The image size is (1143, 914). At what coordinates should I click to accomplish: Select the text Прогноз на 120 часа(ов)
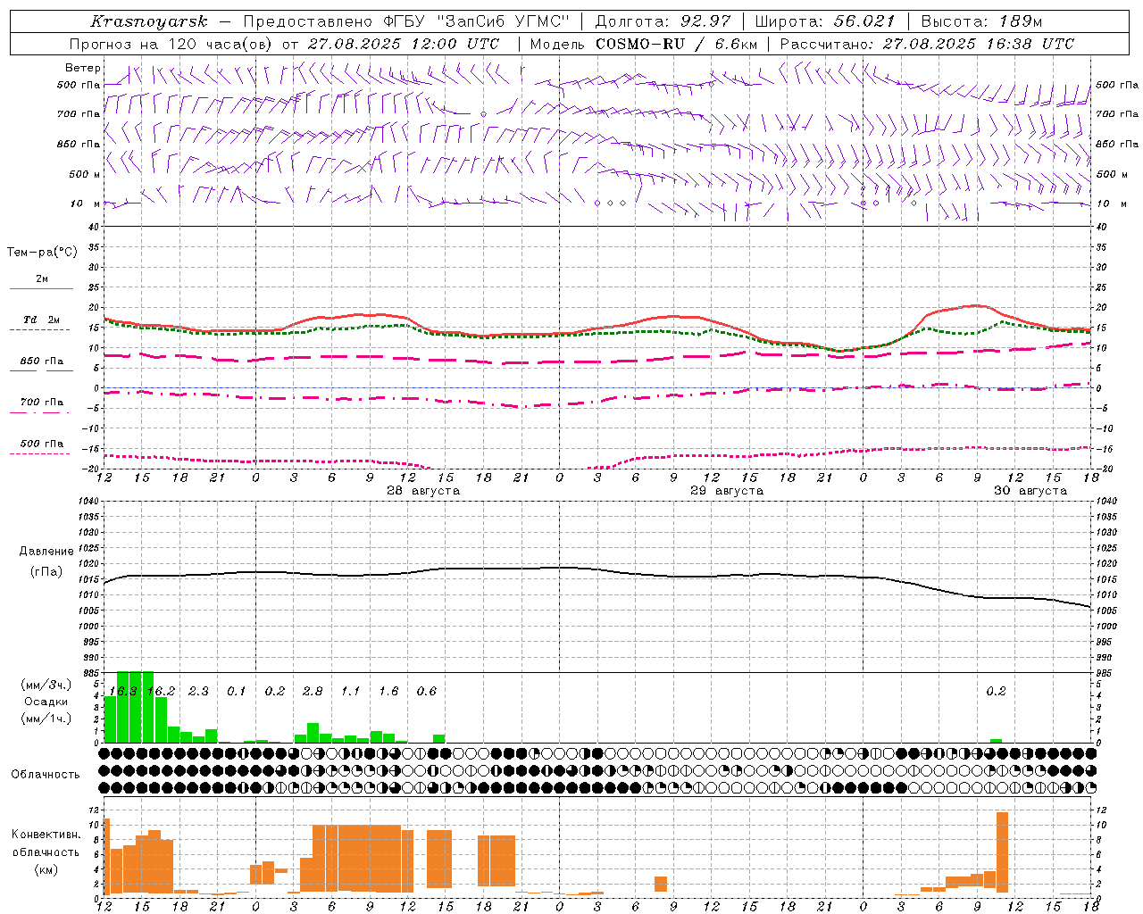tap(171, 44)
